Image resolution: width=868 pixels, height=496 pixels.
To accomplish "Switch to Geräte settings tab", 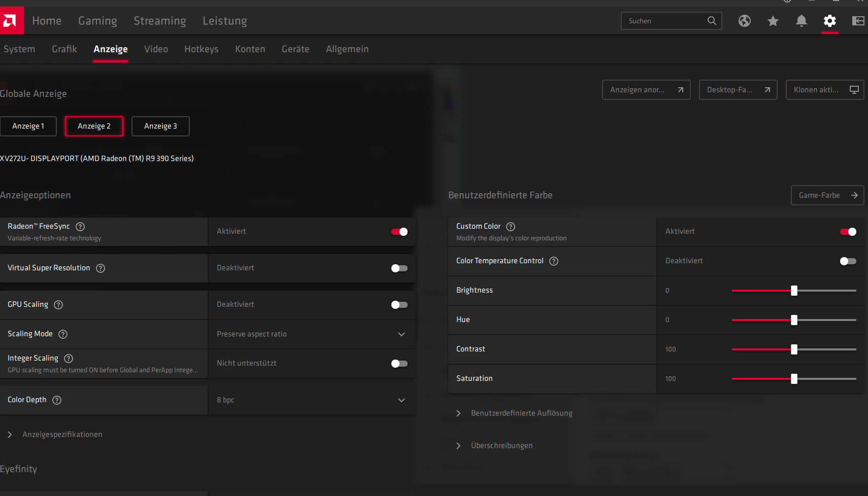I will coord(295,49).
